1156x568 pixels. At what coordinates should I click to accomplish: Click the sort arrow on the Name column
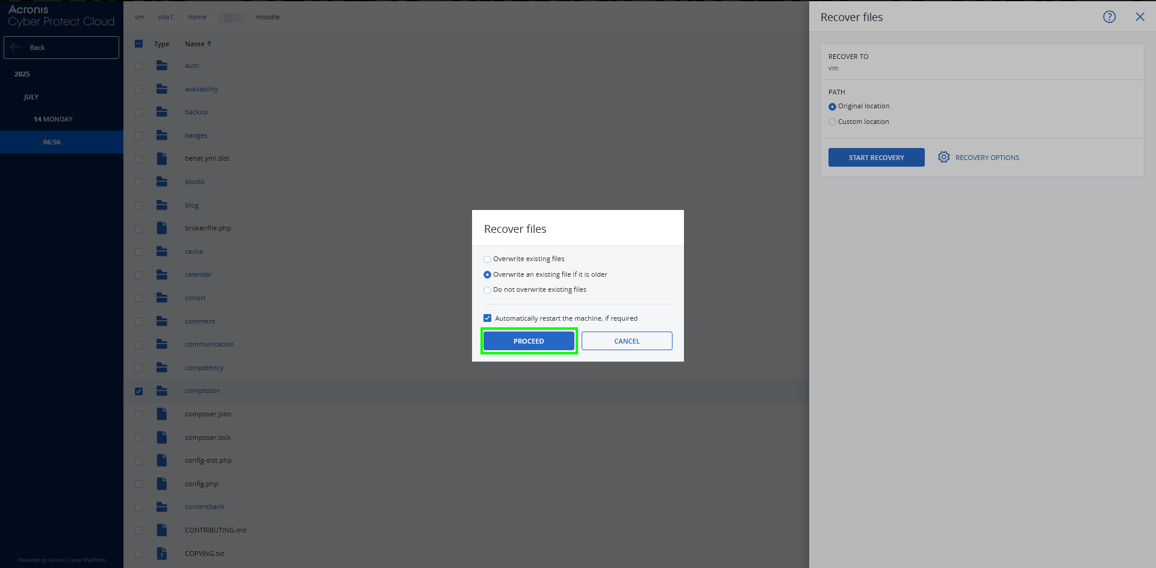click(208, 43)
